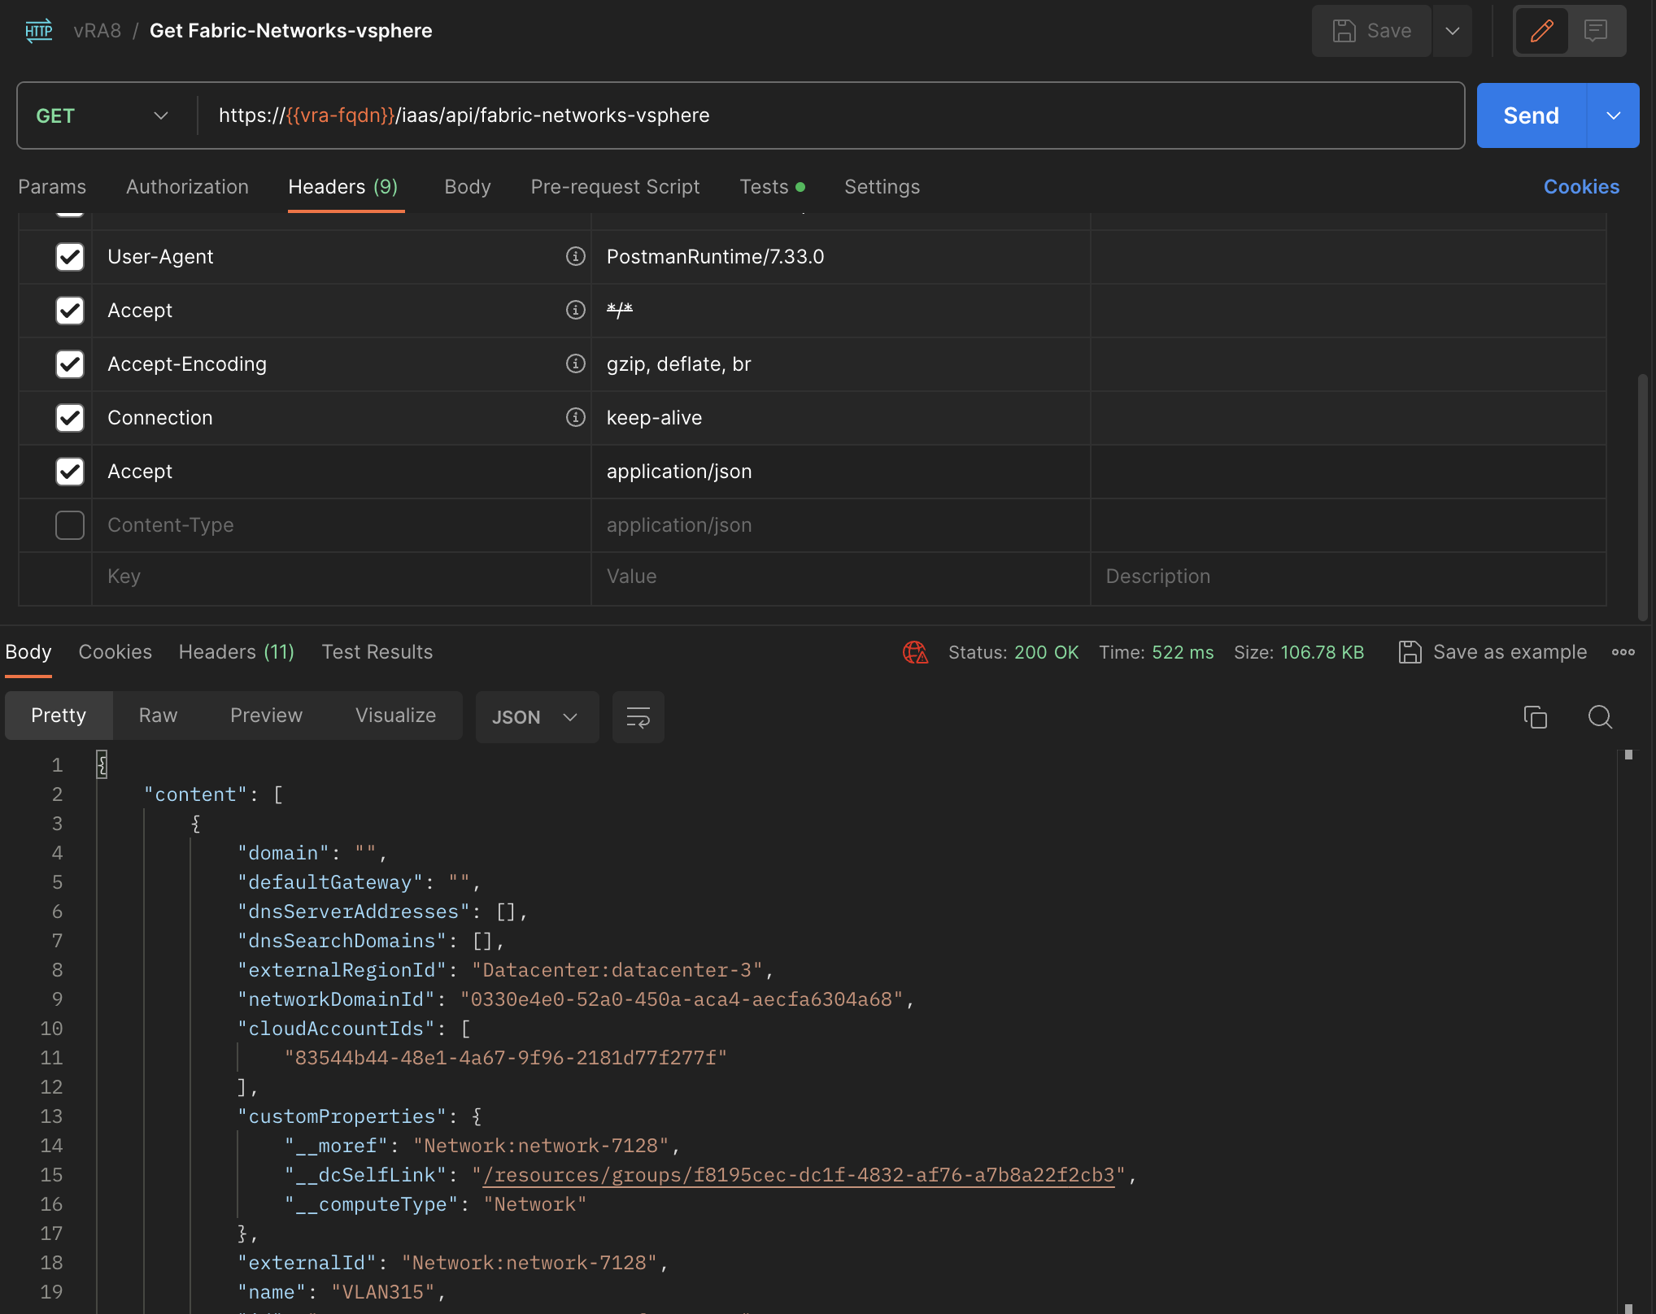Select the Pretty view

[59, 716]
